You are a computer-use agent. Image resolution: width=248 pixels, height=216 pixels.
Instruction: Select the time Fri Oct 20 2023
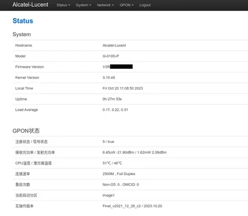click(x=122, y=88)
